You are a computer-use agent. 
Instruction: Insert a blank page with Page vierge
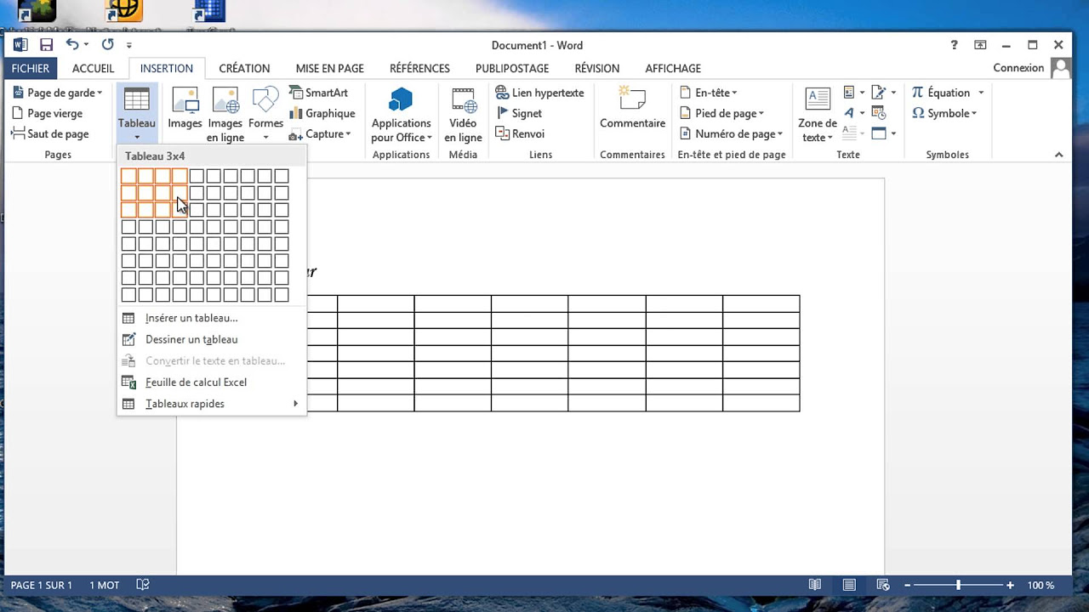point(48,113)
